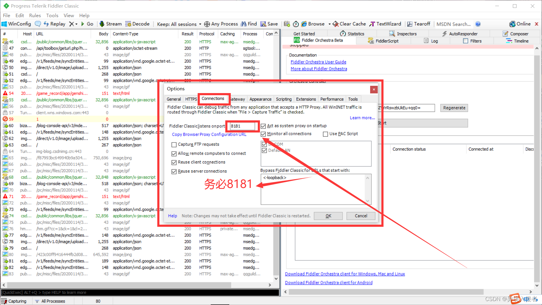Viewport: 542px width, 305px height.
Task: Click the Replay toolbar button
Action: click(54, 24)
